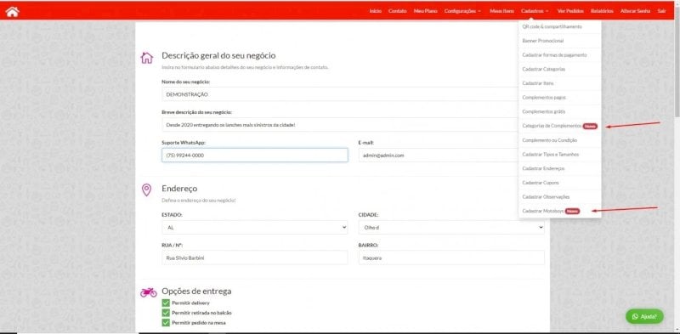Open Cadastrar Endereços entry
Image resolution: width=680 pixels, height=334 pixels.
coord(559,168)
